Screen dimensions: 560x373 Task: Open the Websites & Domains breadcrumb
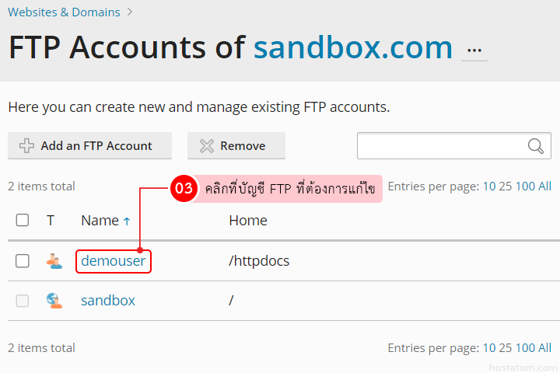64,12
